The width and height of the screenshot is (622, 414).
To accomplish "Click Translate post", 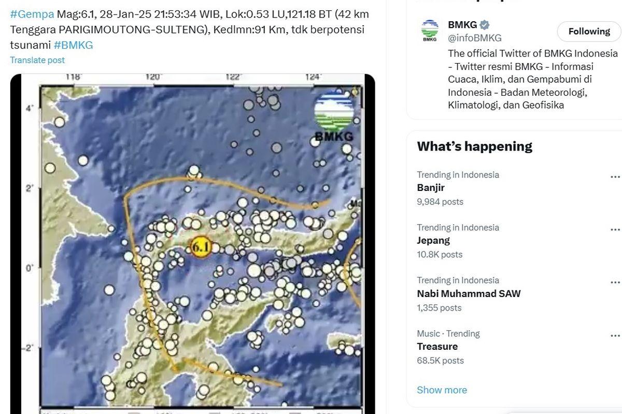I will [x=37, y=60].
